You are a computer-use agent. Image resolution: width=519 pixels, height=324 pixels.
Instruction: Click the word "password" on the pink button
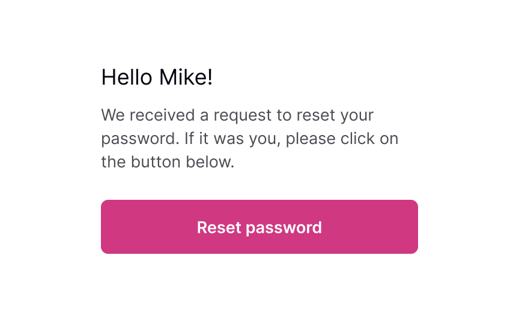[284, 228]
